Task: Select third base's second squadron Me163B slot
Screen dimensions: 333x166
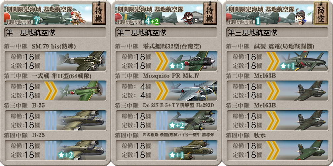Action: 277,91
